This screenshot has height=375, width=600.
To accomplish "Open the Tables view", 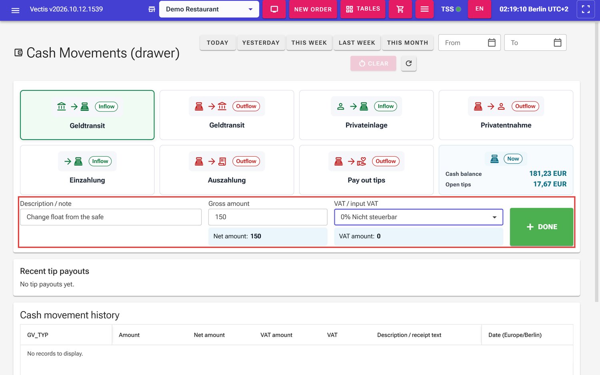I will click(363, 9).
